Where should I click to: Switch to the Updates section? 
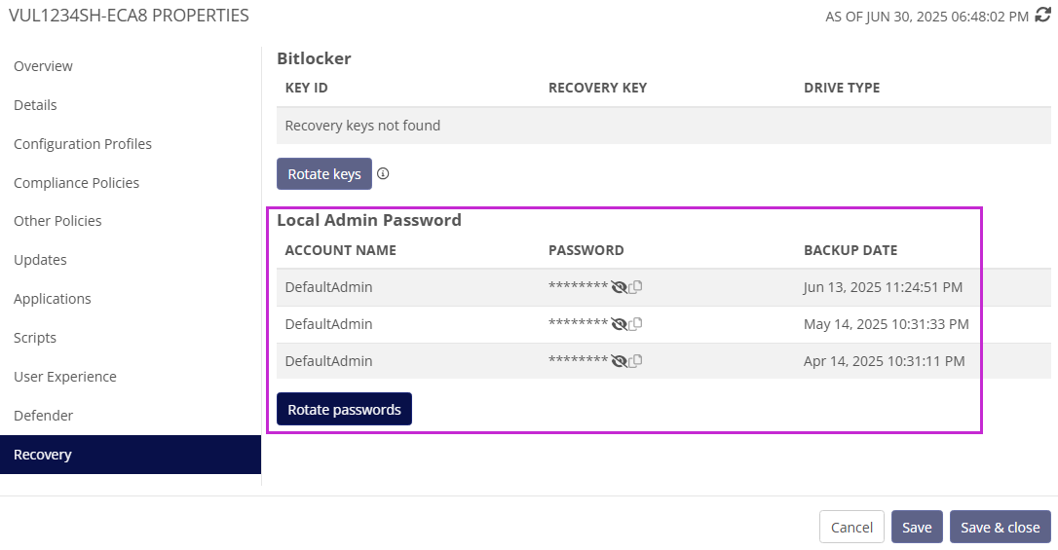40,260
